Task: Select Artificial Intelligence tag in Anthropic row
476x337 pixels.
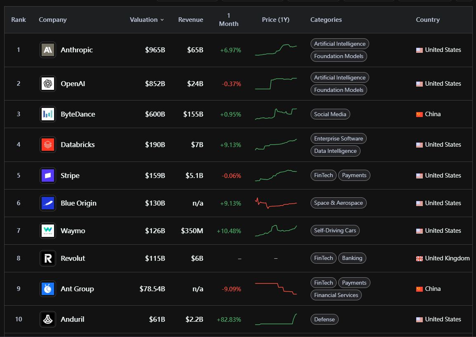Action: 340,44
